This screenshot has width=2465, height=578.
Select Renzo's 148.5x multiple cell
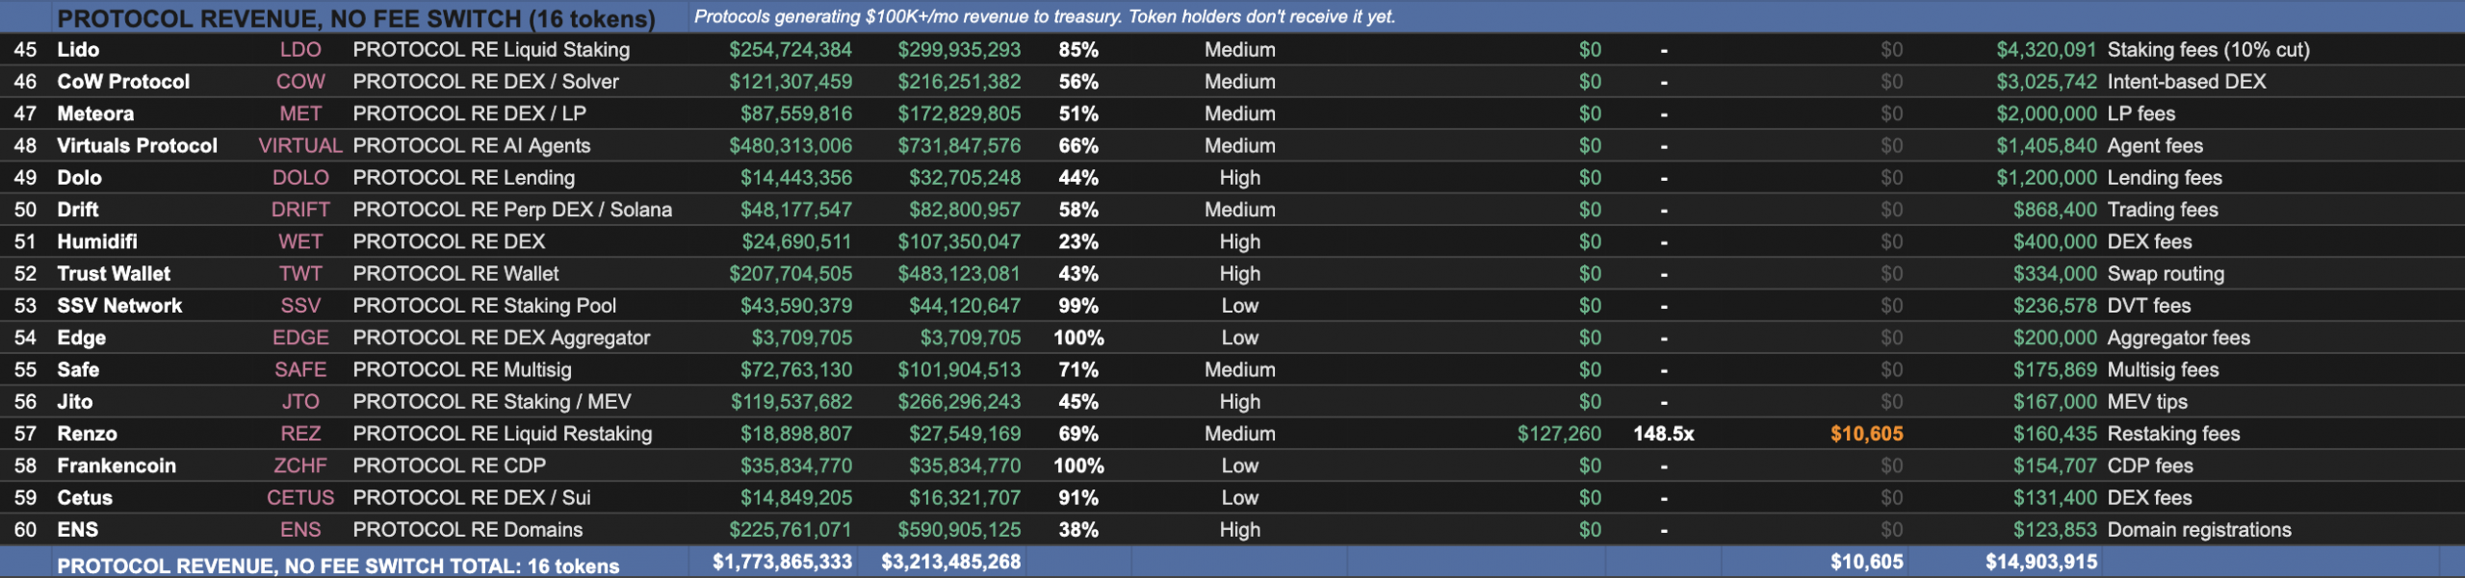[x=1663, y=434]
